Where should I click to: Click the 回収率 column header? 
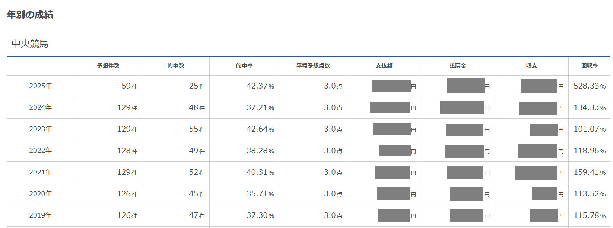point(590,66)
